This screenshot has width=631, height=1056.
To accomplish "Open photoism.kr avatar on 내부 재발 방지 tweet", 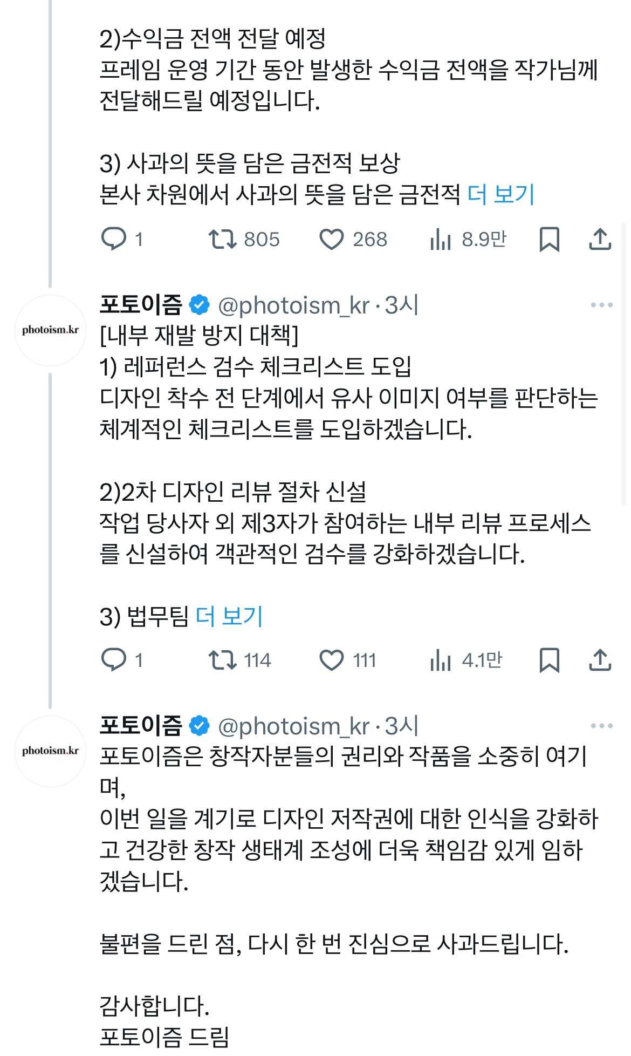I will (x=50, y=330).
